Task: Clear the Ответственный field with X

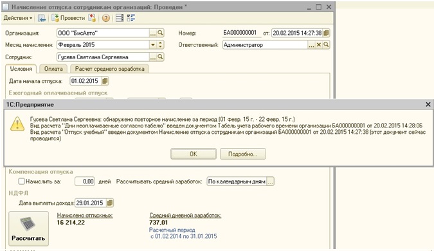Action: click(x=319, y=44)
